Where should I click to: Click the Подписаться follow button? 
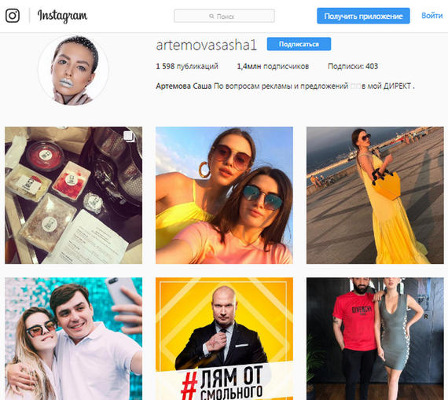click(x=299, y=44)
